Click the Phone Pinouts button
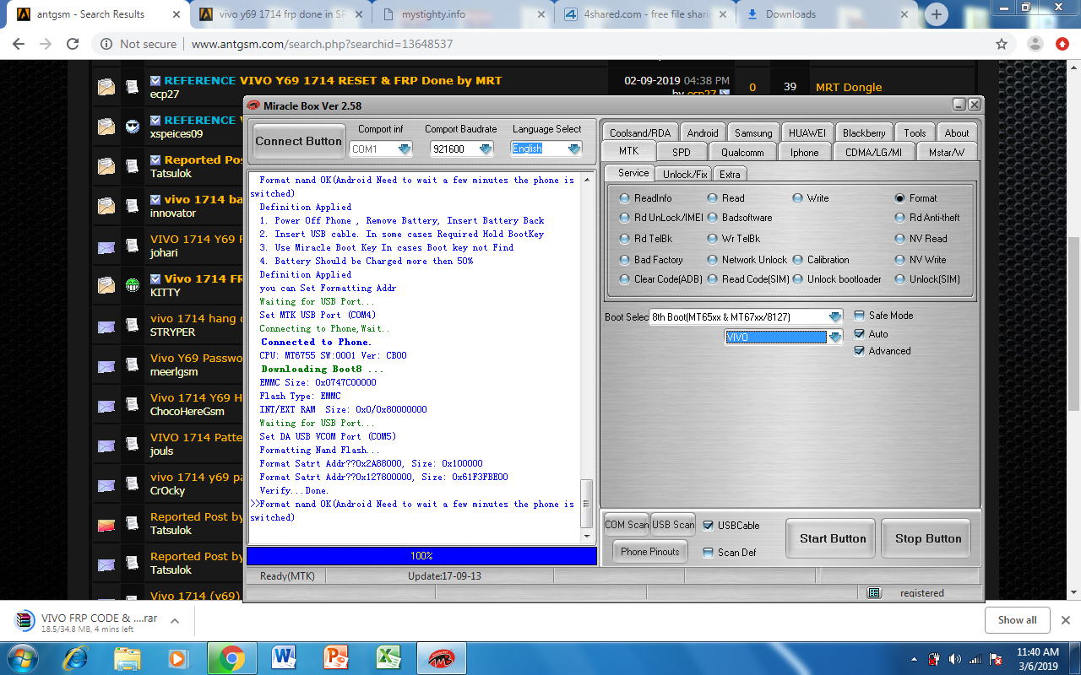 (650, 552)
